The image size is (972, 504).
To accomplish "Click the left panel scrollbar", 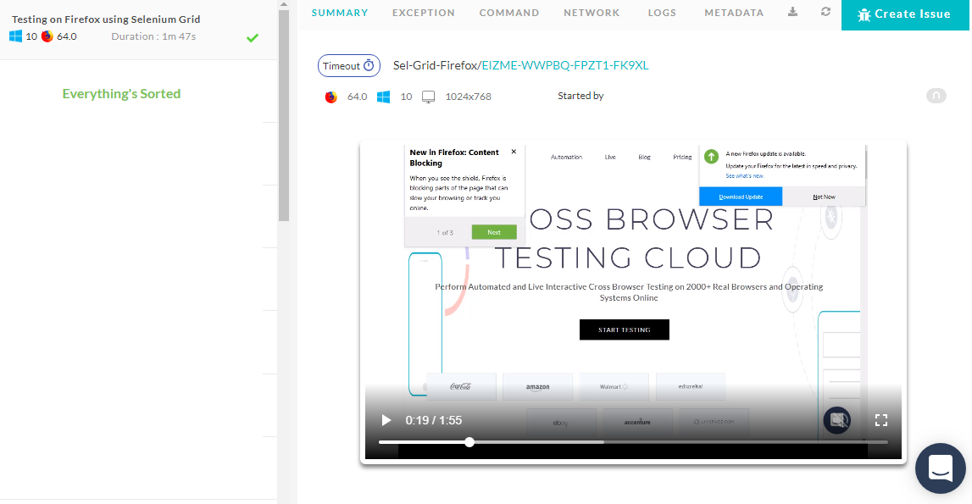I will click(x=284, y=115).
